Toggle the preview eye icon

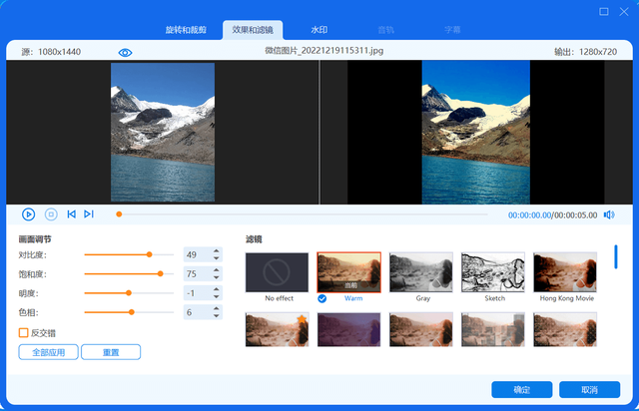(x=125, y=53)
